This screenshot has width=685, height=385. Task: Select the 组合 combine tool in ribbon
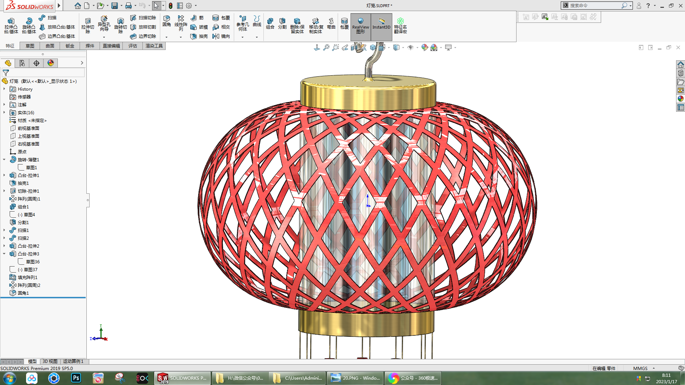pos(270,24)
